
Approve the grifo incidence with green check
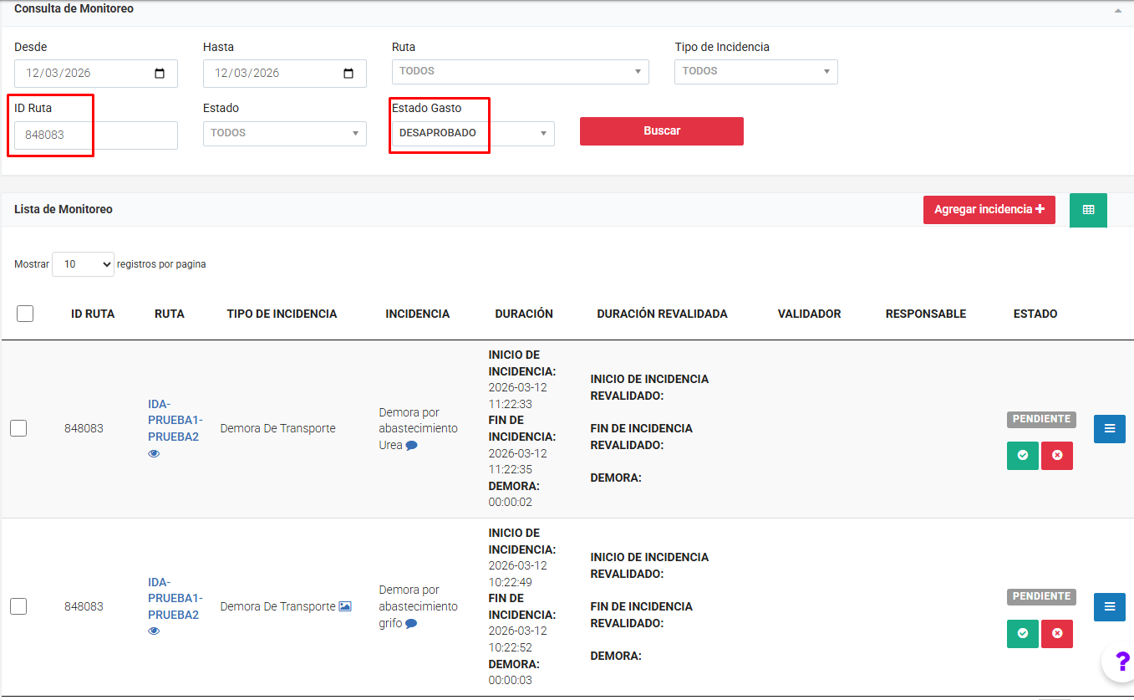pos(1022,634)
